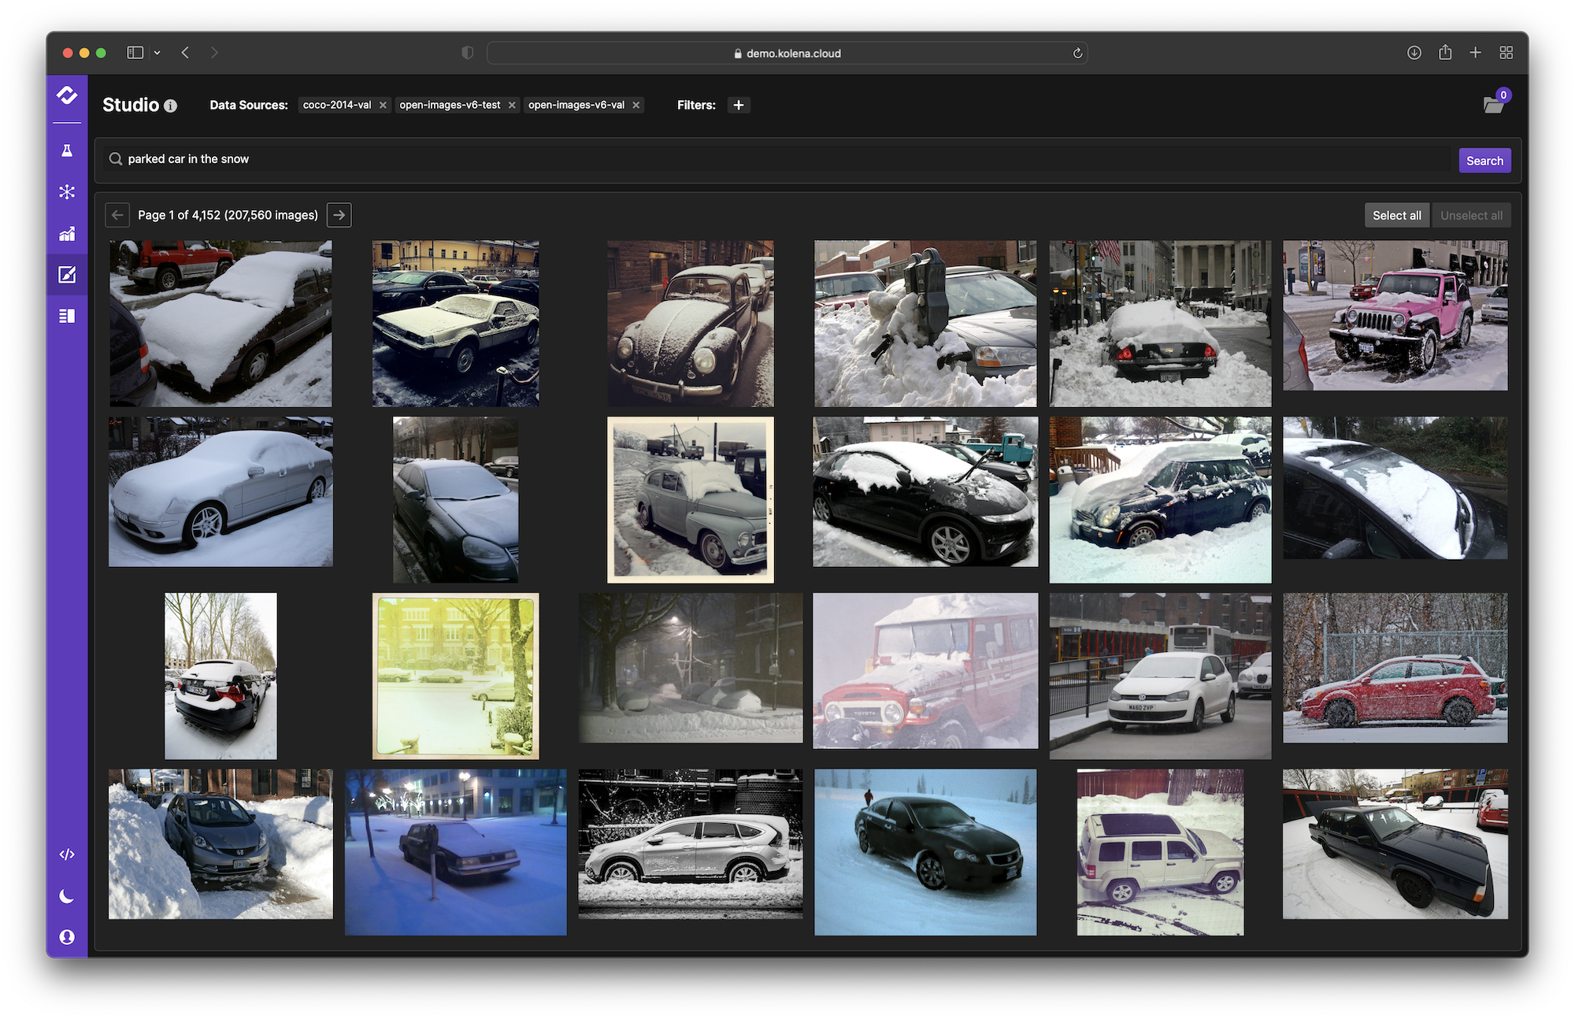Open the flask test icon in the sidebar
Screen dimensions: 1575x1019
click(67, 150)
